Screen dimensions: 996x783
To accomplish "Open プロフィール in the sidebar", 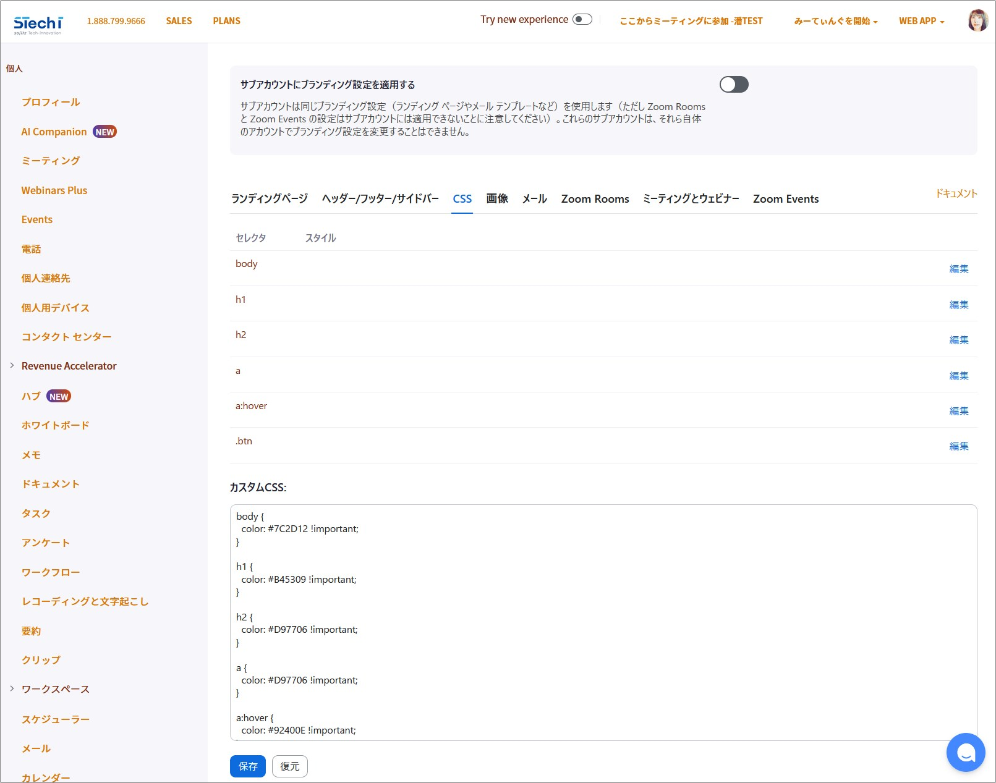I will click(51, 102).
